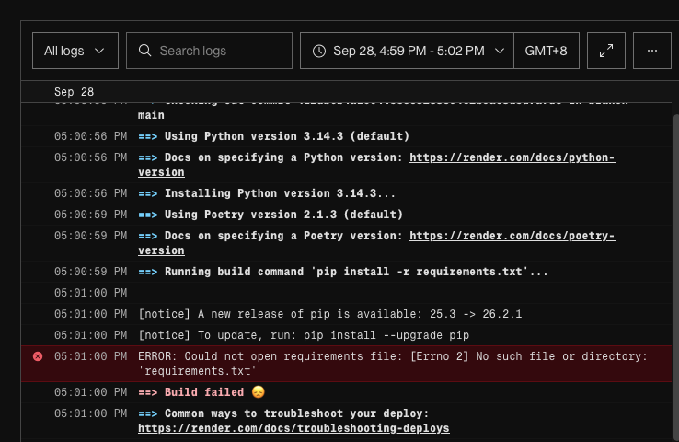Click the chevron beside the time range

coord(500,52)
